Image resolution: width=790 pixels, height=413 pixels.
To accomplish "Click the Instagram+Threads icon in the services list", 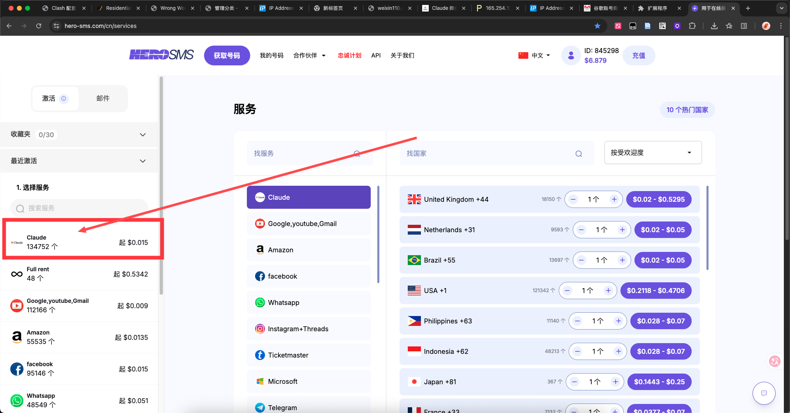I will point(260,329).
